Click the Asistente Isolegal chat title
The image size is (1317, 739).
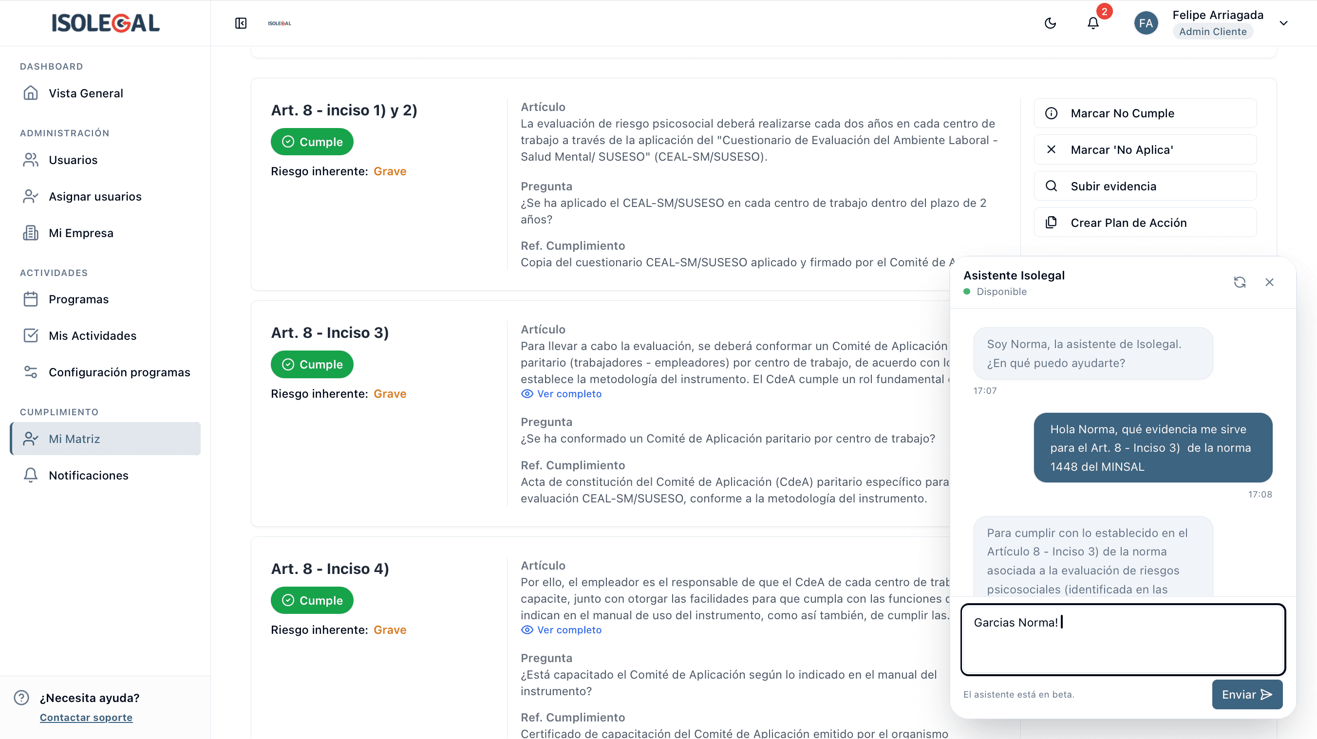click(x=1015, y=275)
